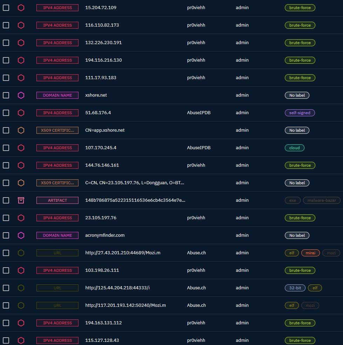Screen dimensions: 343x345
Task: Check the box for 23.105.197.76 IPv4 row
Action: (6, 218)
